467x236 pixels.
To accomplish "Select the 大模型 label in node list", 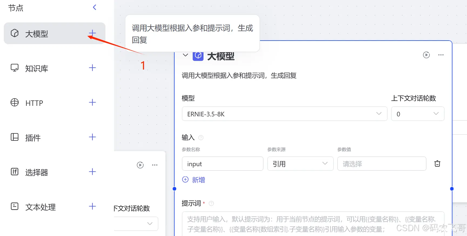I will (37, 34).
